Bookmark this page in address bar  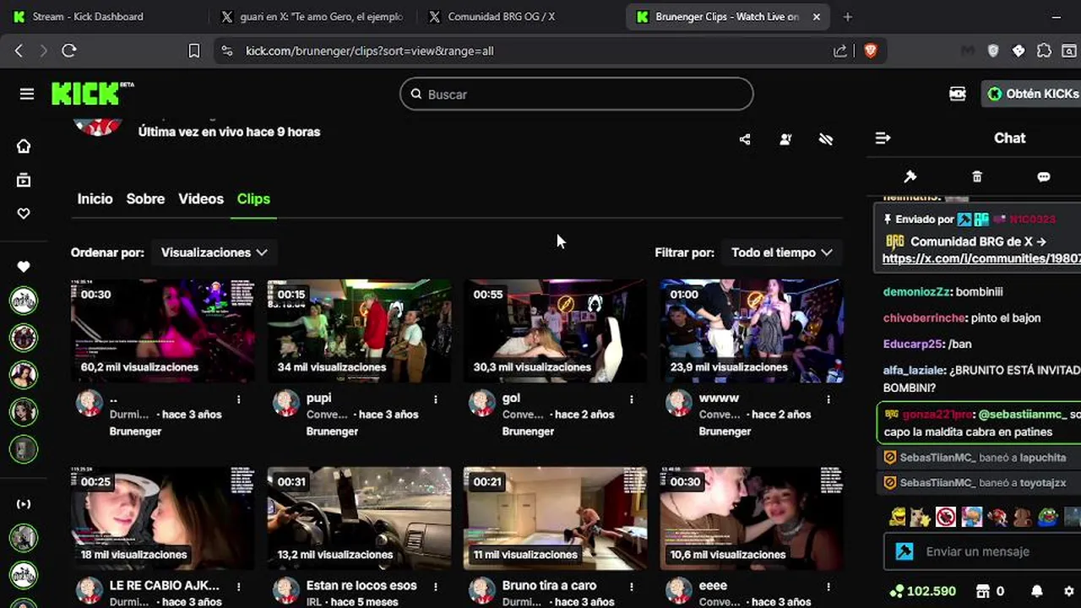193,51
